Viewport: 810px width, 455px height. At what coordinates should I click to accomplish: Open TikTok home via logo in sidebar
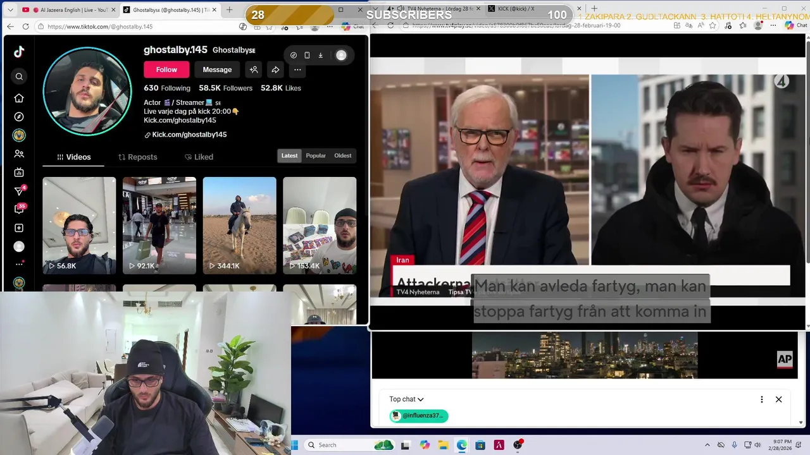19,52
